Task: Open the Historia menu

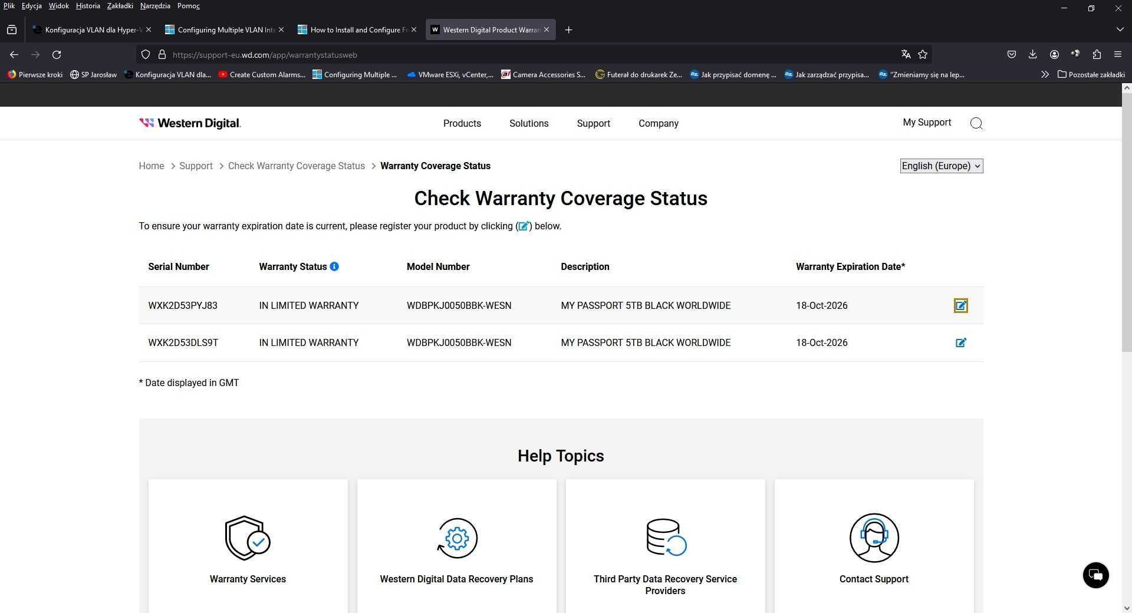Action: point(88,6)
